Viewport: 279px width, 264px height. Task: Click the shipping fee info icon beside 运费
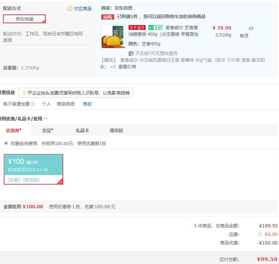(260, 234)
